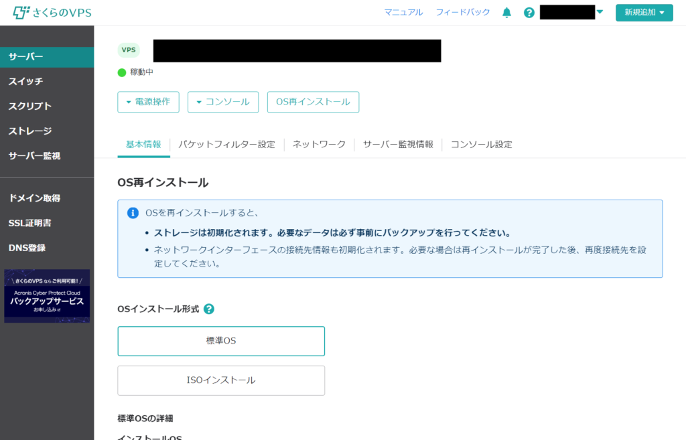Switch to サーバー監視情報 tab
The width and height of the screenshot is (686, 440).
398,145
